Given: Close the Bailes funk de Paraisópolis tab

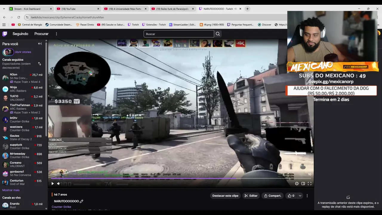Looking at the screenshot, I should 193,9.
